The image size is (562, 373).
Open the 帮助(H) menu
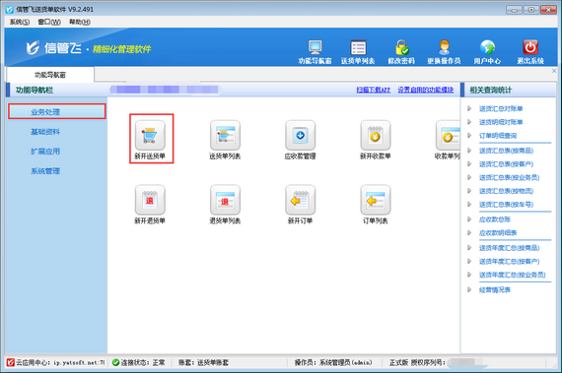(80, 23)
